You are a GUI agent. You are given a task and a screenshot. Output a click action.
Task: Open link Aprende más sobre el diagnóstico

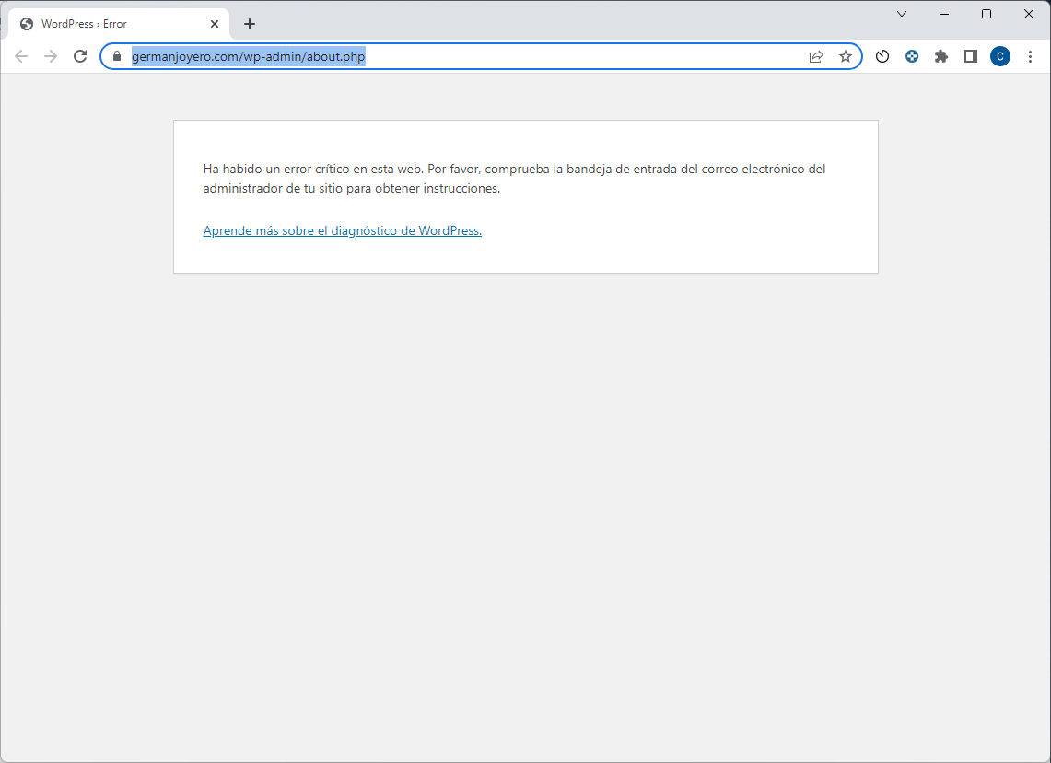[x=343, y=230]
